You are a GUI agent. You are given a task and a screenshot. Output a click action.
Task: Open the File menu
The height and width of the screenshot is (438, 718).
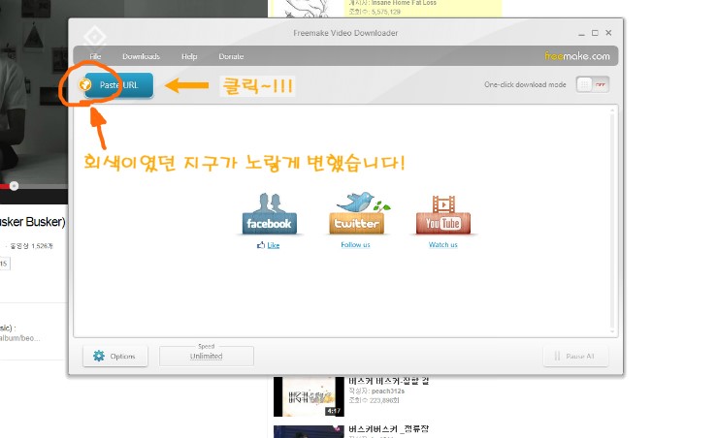point(95,57)
